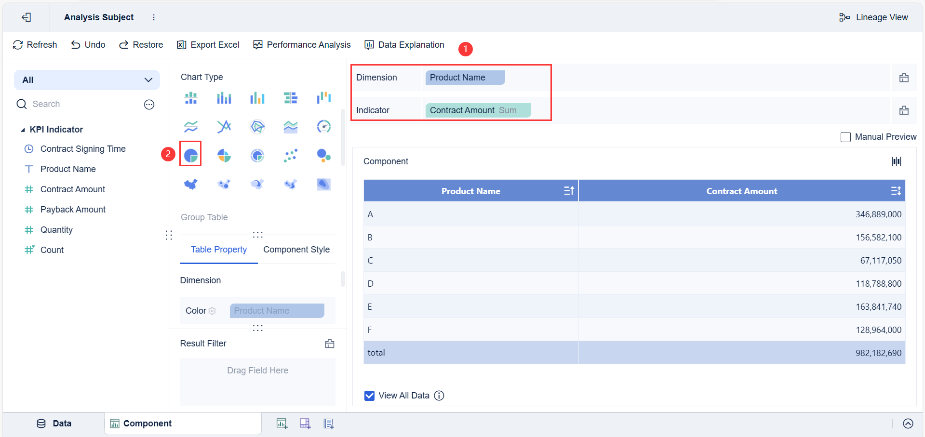Click inside the field Search box
The height and width of the screenshot is (437, 925).
[x=72, y=104]
